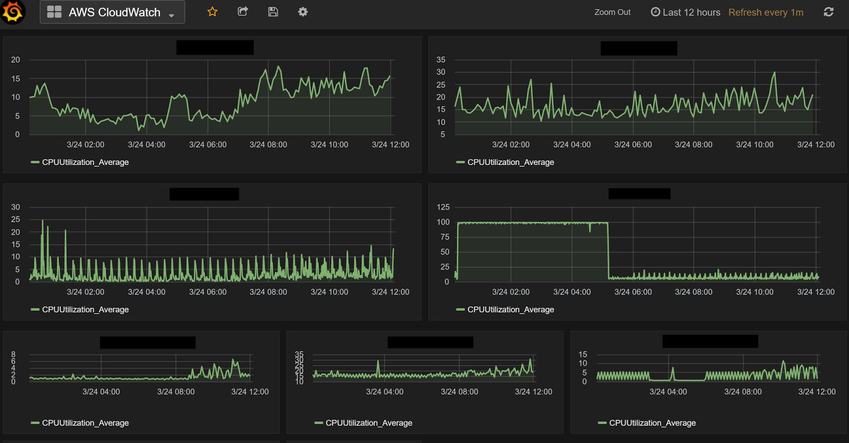Screen dimensions: 849x443
Task: Toggle CPUUtilization_Average legend in bottom-right panel
Action: tap(653, 423)
